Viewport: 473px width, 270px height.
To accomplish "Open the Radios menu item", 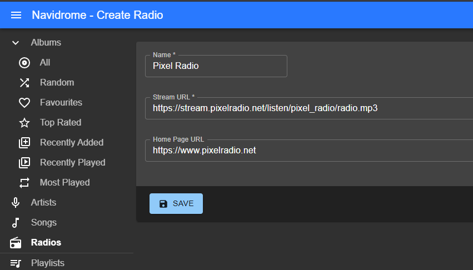I will pyautogui.click(x=46, y=243).
